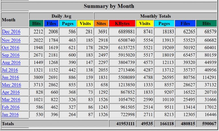Open the Nov 2016 link

pyautogui.click(x=11, y=40)
